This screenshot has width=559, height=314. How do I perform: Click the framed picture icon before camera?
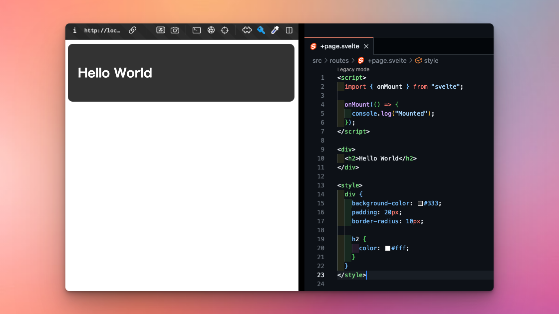click(x=160, y=30)
